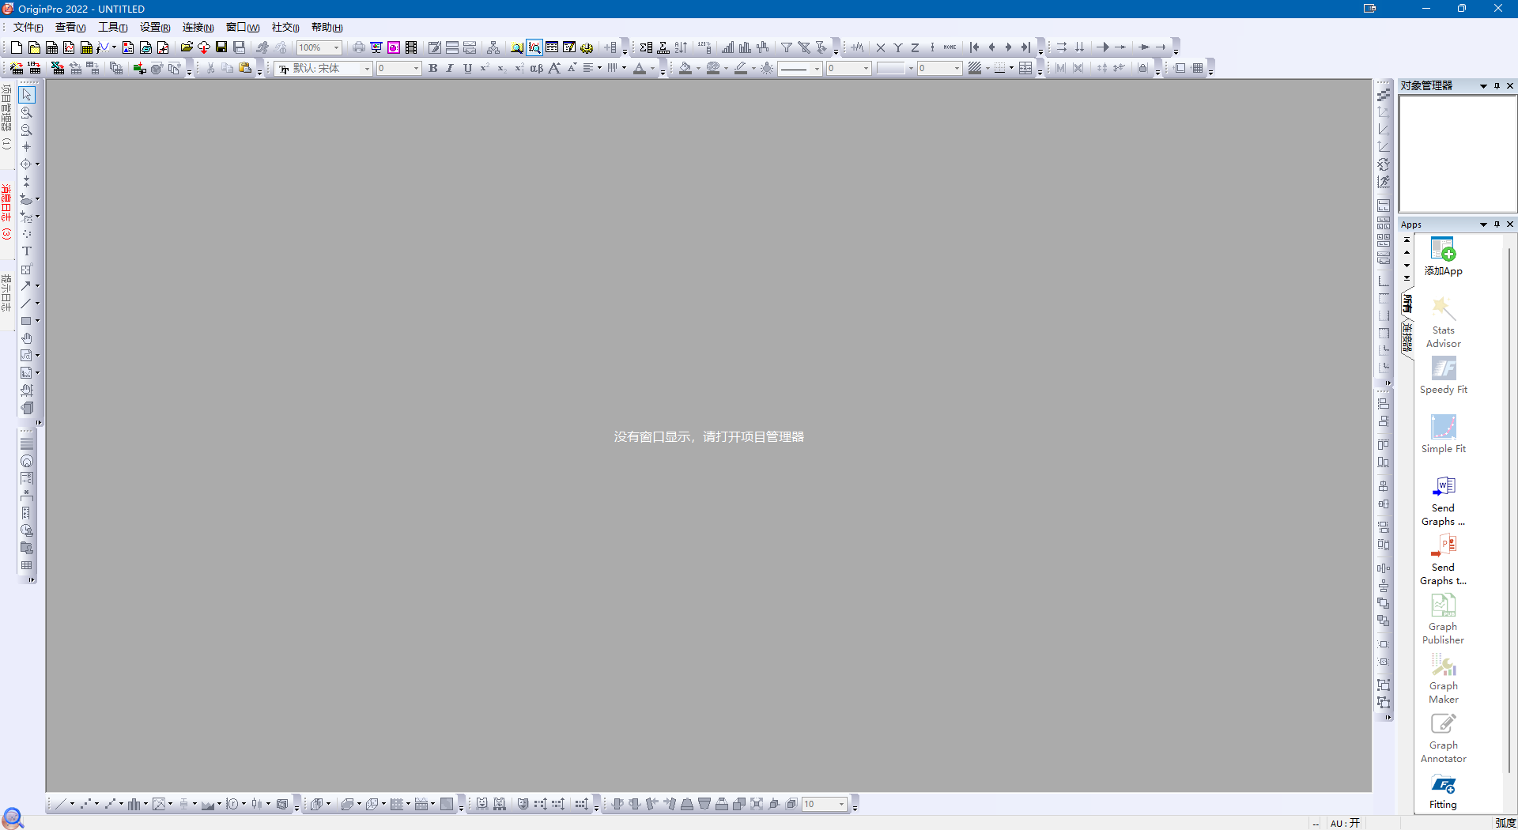The height and width of the screenshot is (830, 1518).
Task: Toggle italic text formatting
Action: coord(450,68)
